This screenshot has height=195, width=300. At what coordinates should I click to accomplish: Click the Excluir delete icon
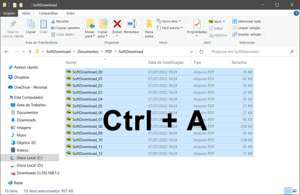click(x=117, y=24)
